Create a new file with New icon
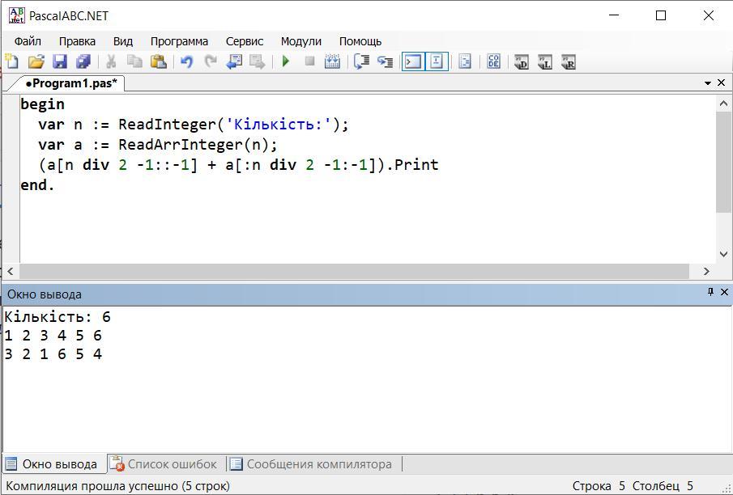This screenshot has height=495, width=733. click(x=11, y=61)
